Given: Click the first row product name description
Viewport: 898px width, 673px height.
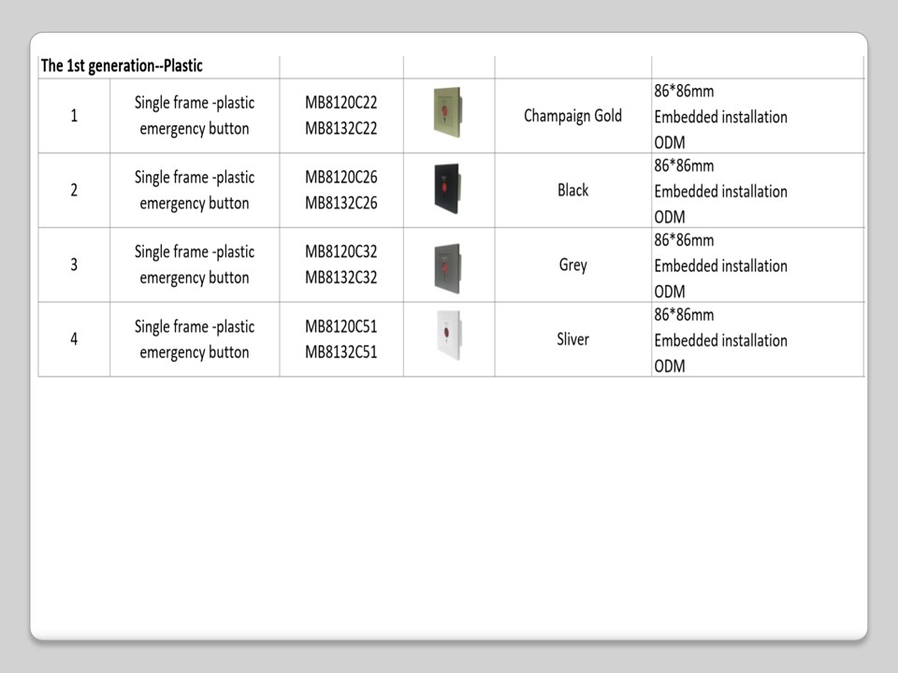Looking at the screenshot, I should tap(195, 116).
